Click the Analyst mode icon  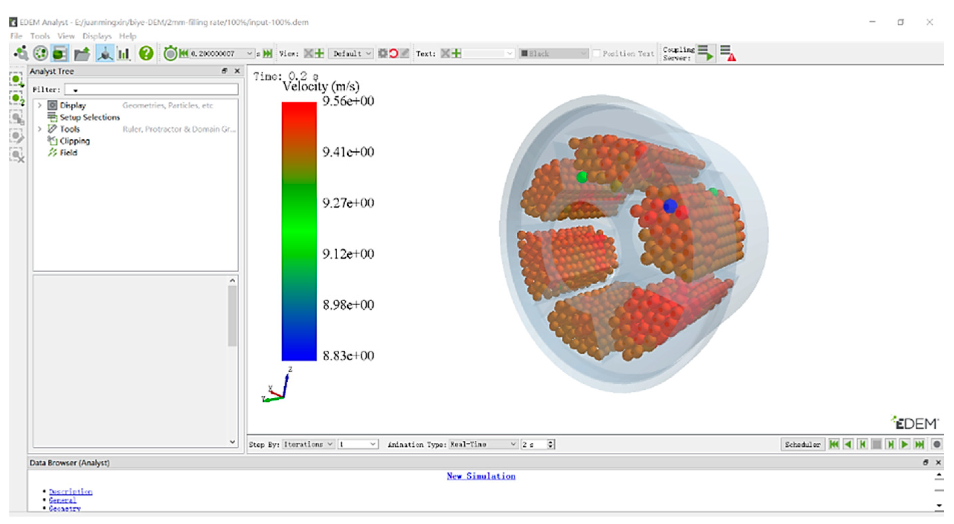coord(60,54)
